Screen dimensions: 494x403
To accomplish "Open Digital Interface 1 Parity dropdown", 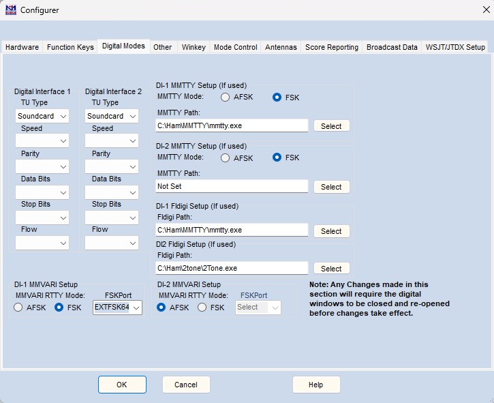I will [42, 166].
